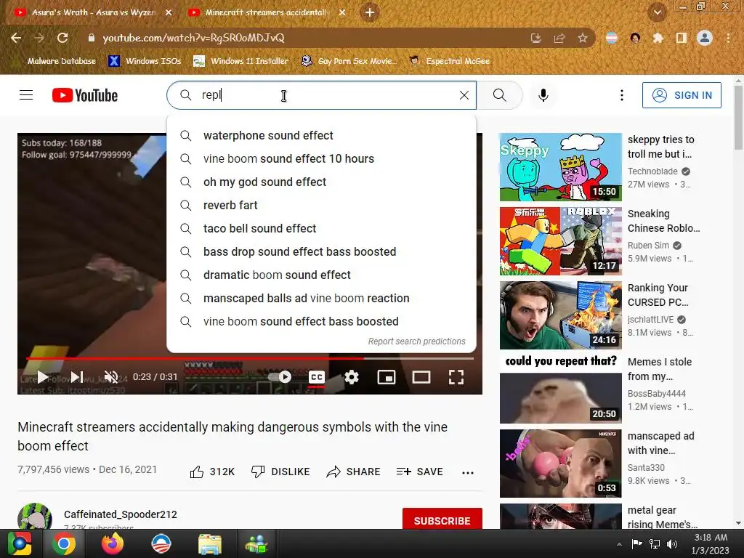Select suggestion oh my god sound effect

321,182
